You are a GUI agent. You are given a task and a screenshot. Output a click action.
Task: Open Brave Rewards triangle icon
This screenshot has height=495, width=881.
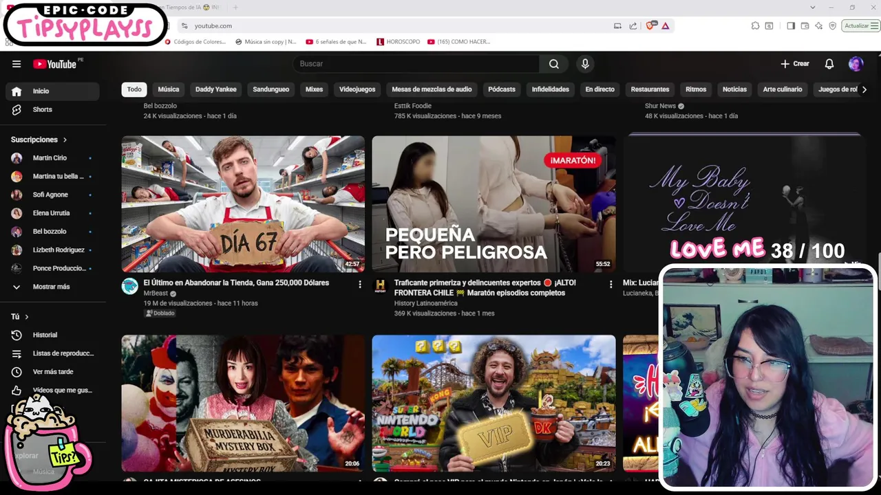(666, 25)
